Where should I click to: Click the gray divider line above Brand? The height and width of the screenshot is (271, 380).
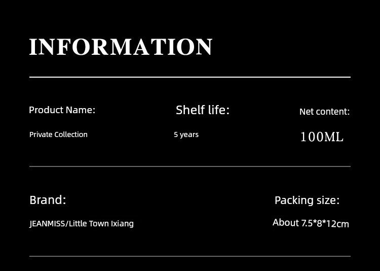[189, 166]
